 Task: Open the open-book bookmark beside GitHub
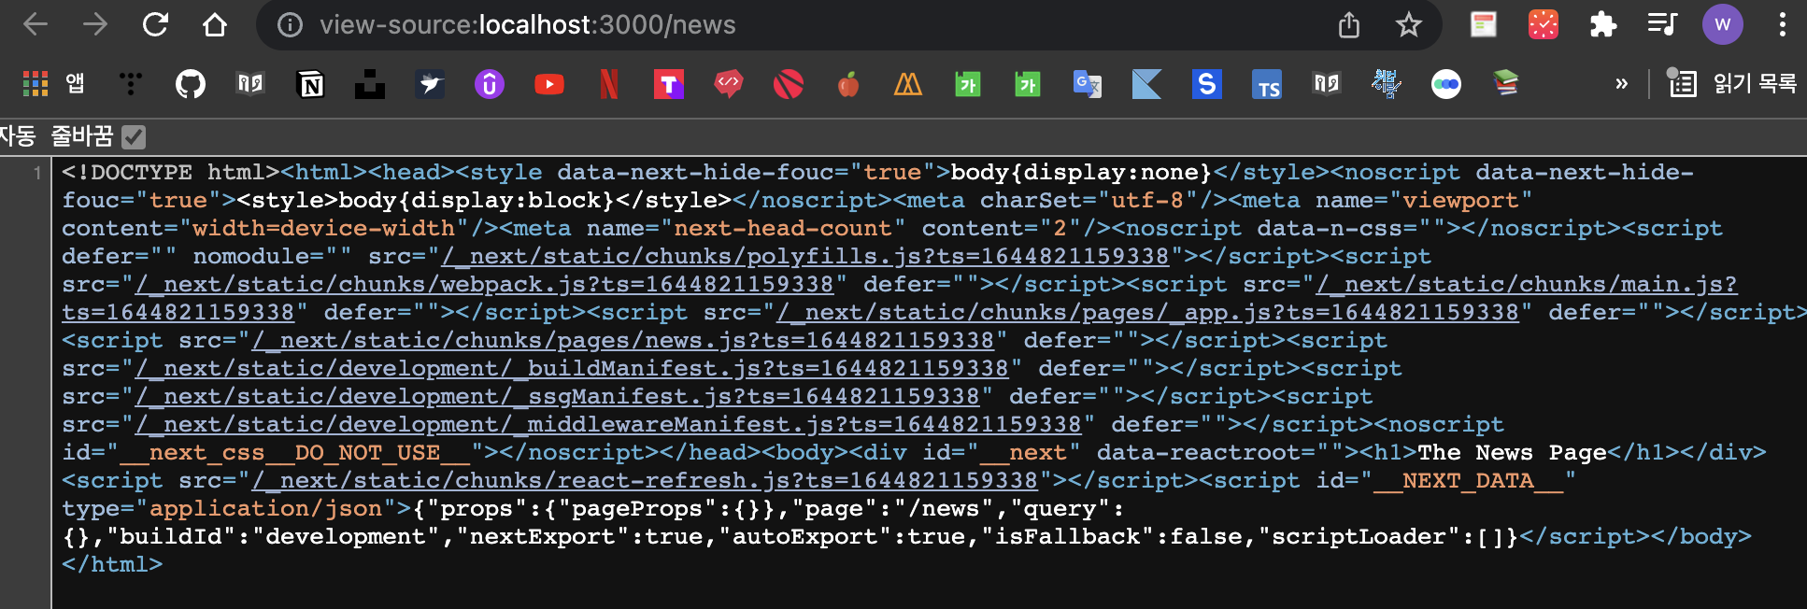pos(250,85)
